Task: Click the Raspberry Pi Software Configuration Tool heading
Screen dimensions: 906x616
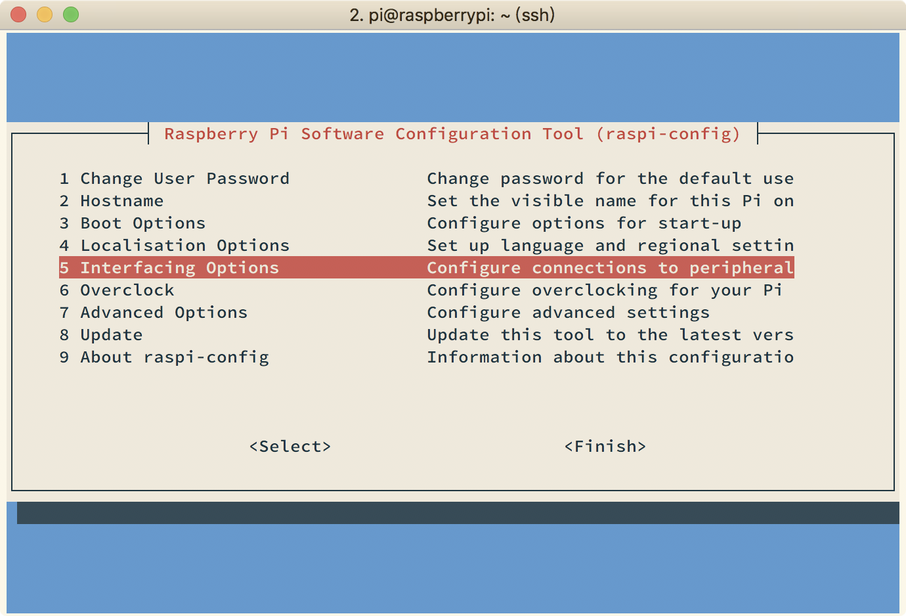Action: (452, 134)
